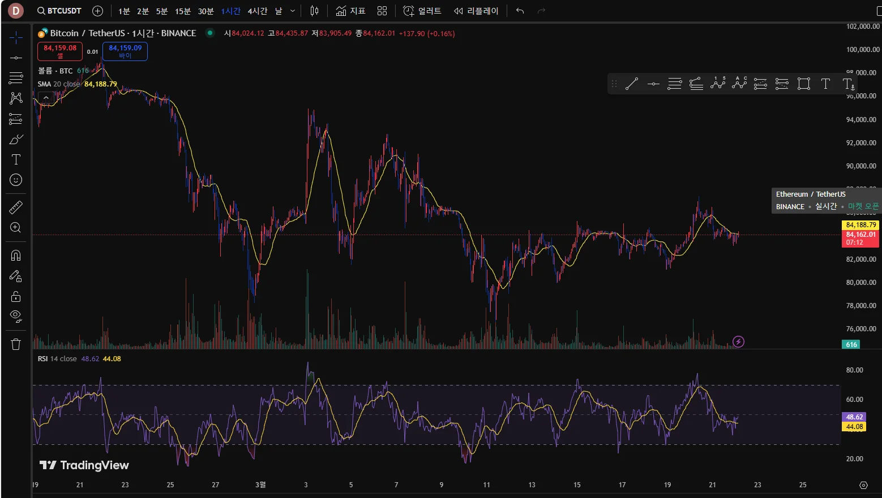
Task: Start bar replay with 리플레이
Action: pyautogui.click(x=476, y=11)
